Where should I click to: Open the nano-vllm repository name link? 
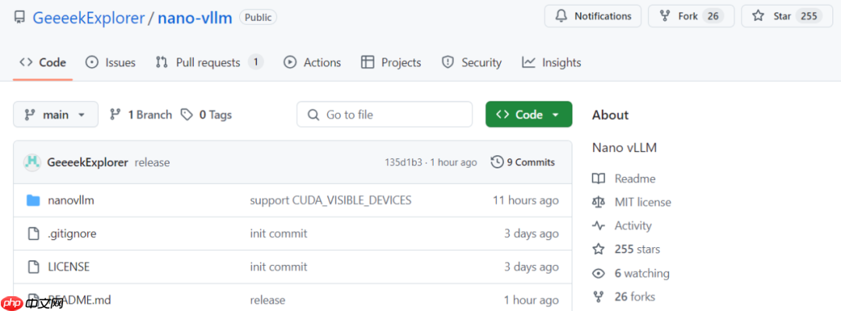[195, 17]
